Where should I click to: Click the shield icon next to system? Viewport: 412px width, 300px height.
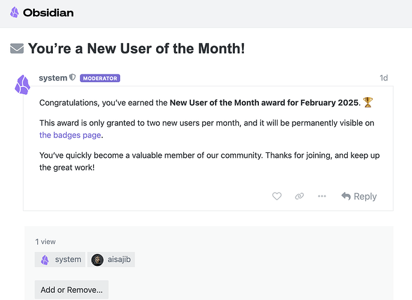pos(72,77)
